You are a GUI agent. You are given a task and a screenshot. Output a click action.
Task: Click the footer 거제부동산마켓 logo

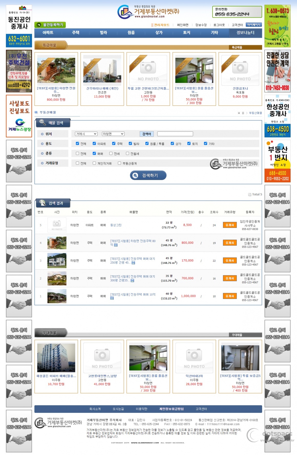[58, 423]
